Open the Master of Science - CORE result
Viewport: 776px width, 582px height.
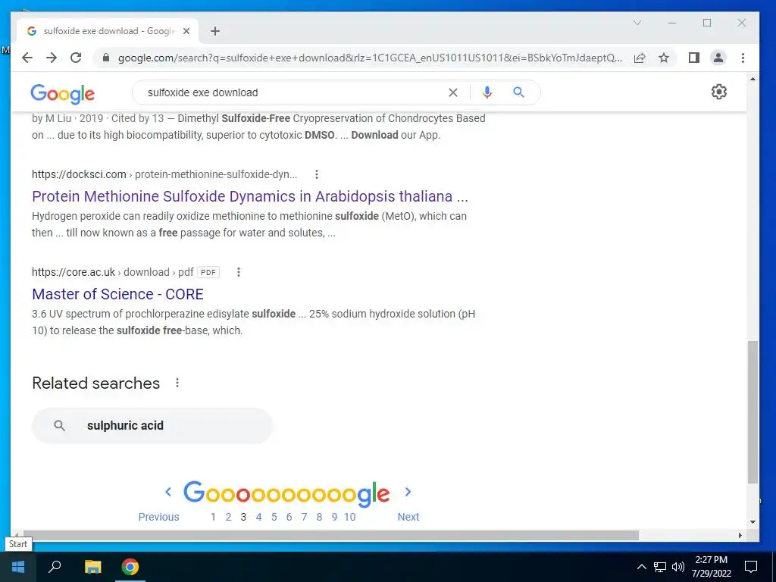(x=117, y=294)
